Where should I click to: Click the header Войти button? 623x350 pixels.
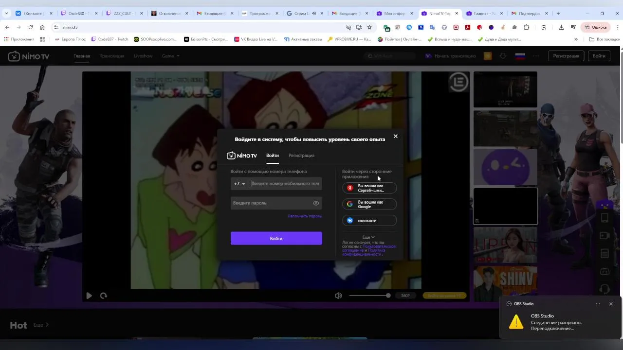coord(599,56)
